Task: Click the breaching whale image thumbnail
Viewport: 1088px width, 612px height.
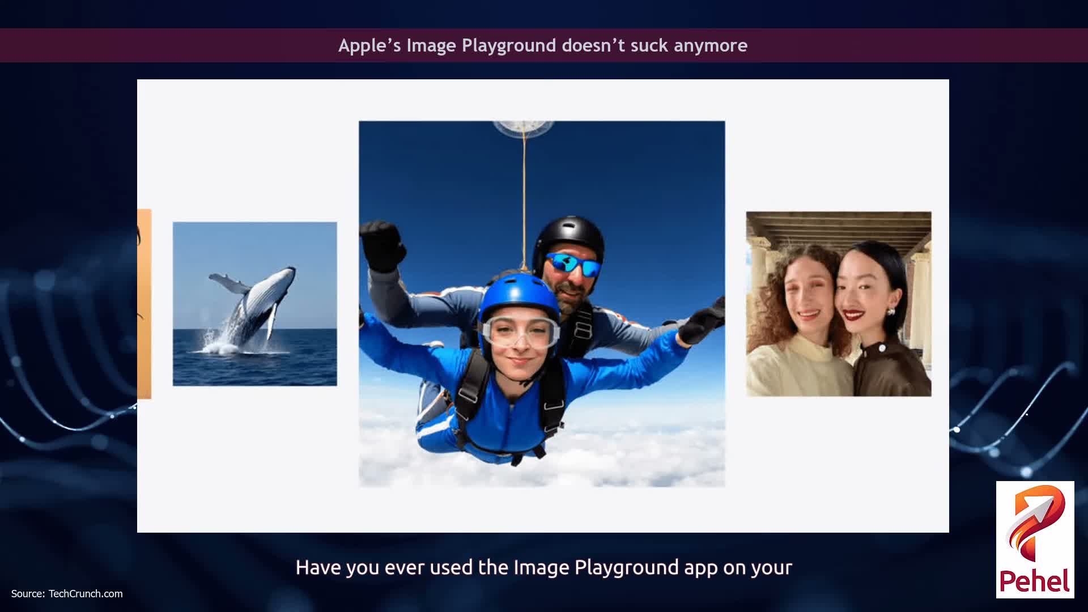Action: click(x=254, y=304)
